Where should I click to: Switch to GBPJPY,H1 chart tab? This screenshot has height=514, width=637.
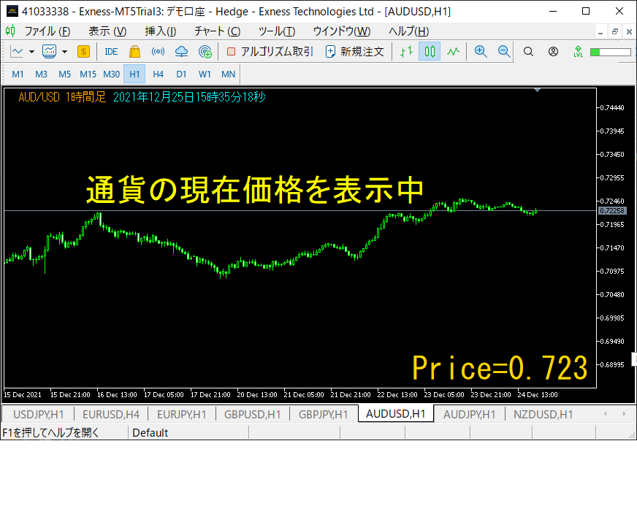pos(324,414)
